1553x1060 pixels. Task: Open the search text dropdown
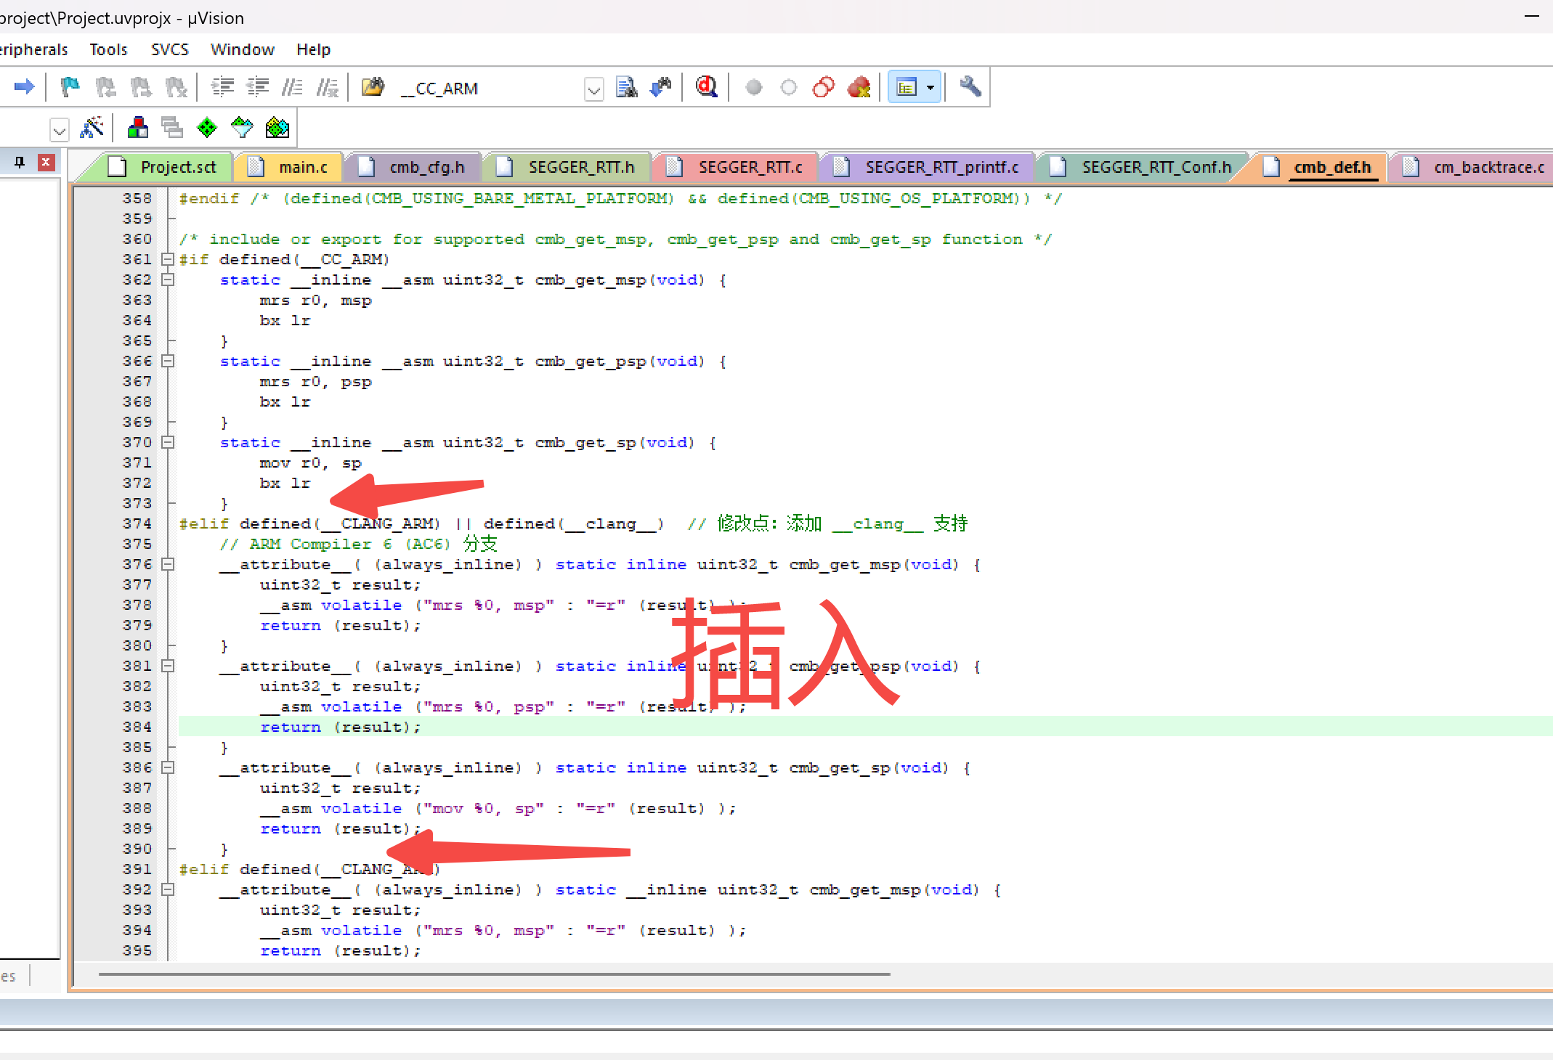(593, 89)
